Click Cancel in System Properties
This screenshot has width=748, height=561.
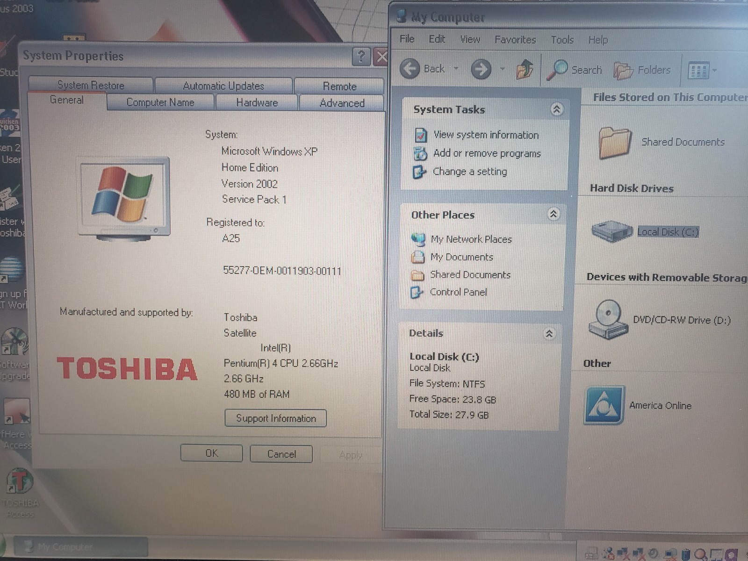(281, 454)
